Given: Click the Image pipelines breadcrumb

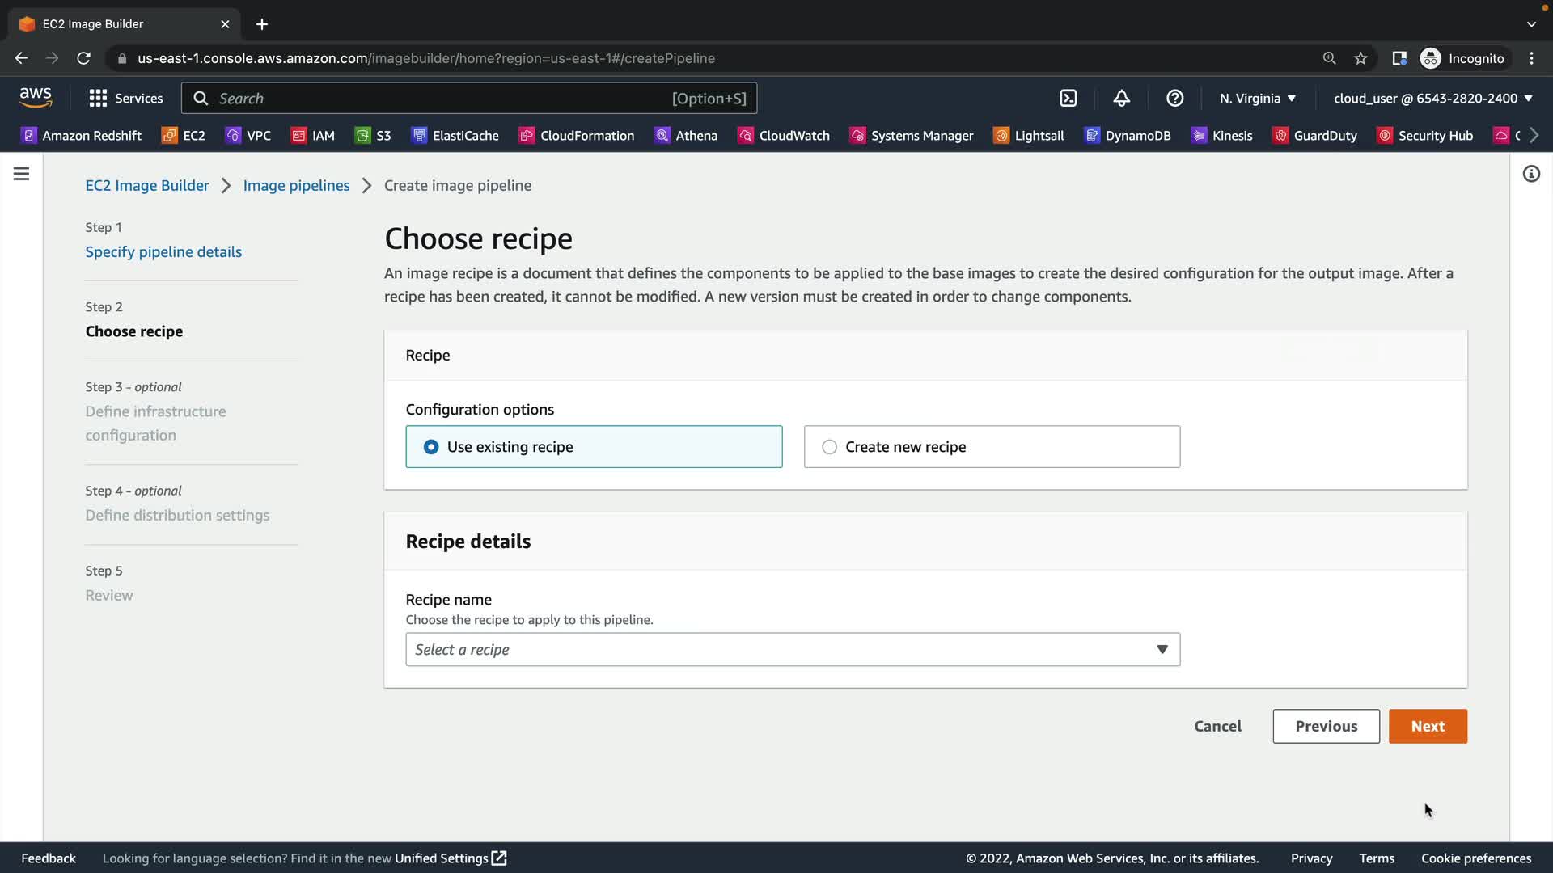Looking at the screenshot, I should (296, 185).
